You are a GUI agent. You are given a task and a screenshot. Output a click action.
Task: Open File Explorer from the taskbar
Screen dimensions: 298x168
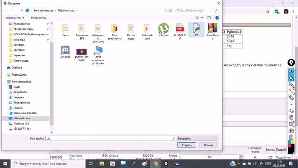click(x=102, y=164)
